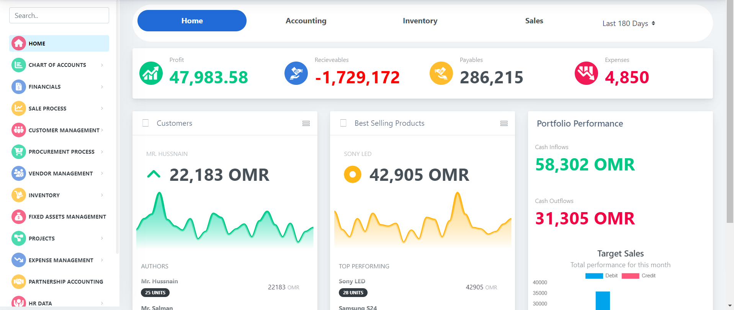Click the Procurement Process cart icon
734x310 pixels.
tap(18, 152)
